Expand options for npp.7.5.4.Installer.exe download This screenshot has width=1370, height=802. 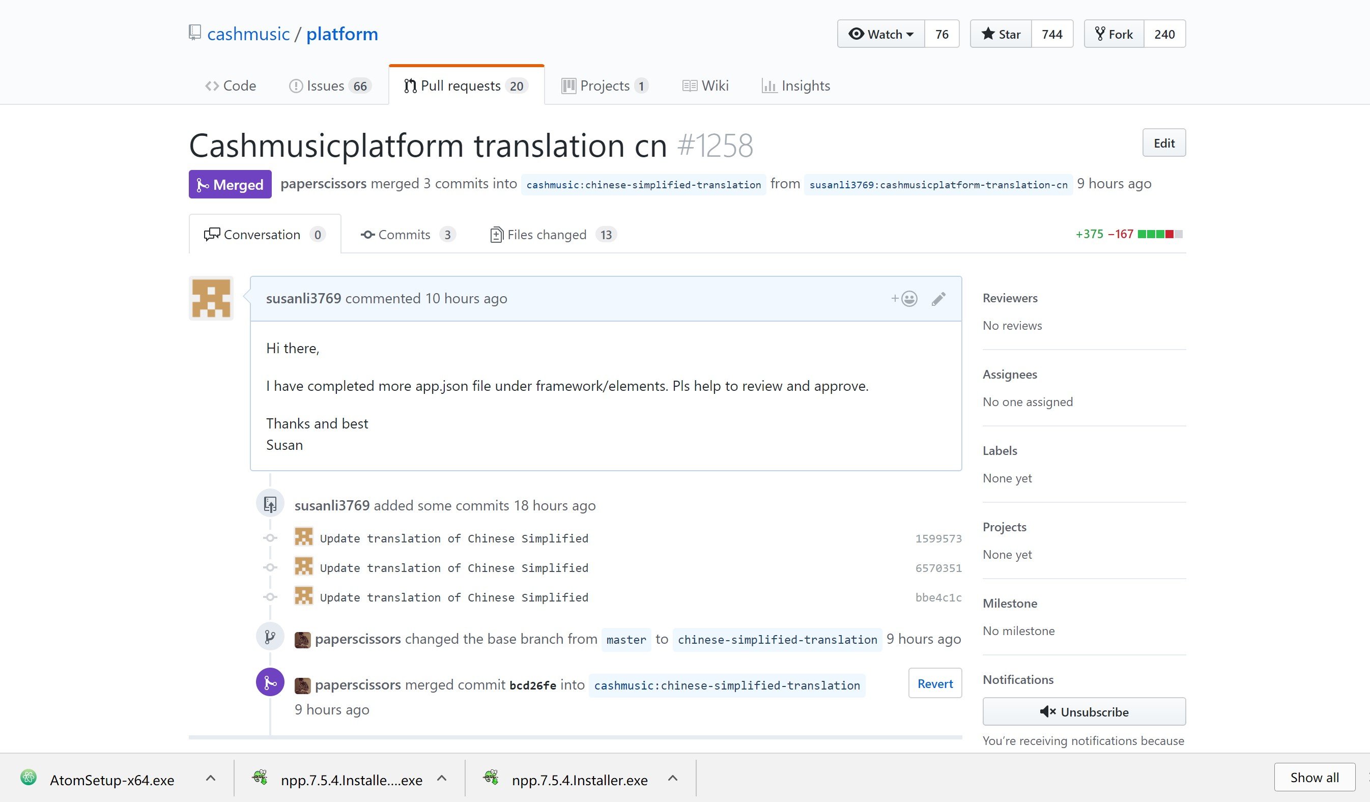pyautogui.click(x=672, y=778)
